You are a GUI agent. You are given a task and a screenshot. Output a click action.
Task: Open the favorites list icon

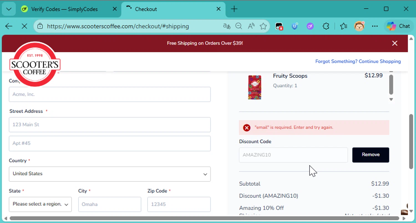(x=344, y=26)
